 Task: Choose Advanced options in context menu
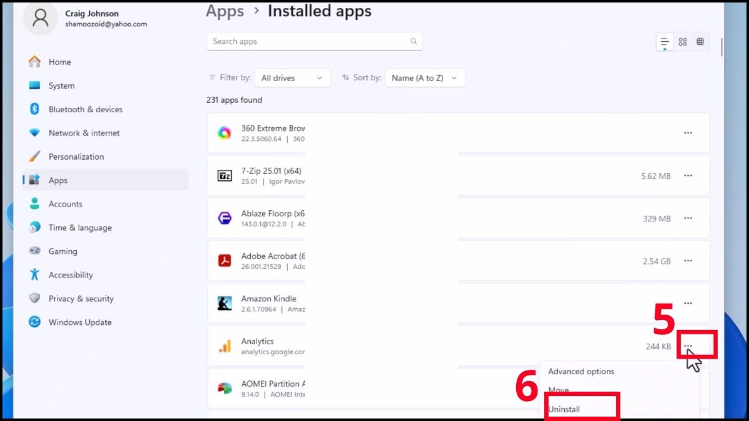581,371
